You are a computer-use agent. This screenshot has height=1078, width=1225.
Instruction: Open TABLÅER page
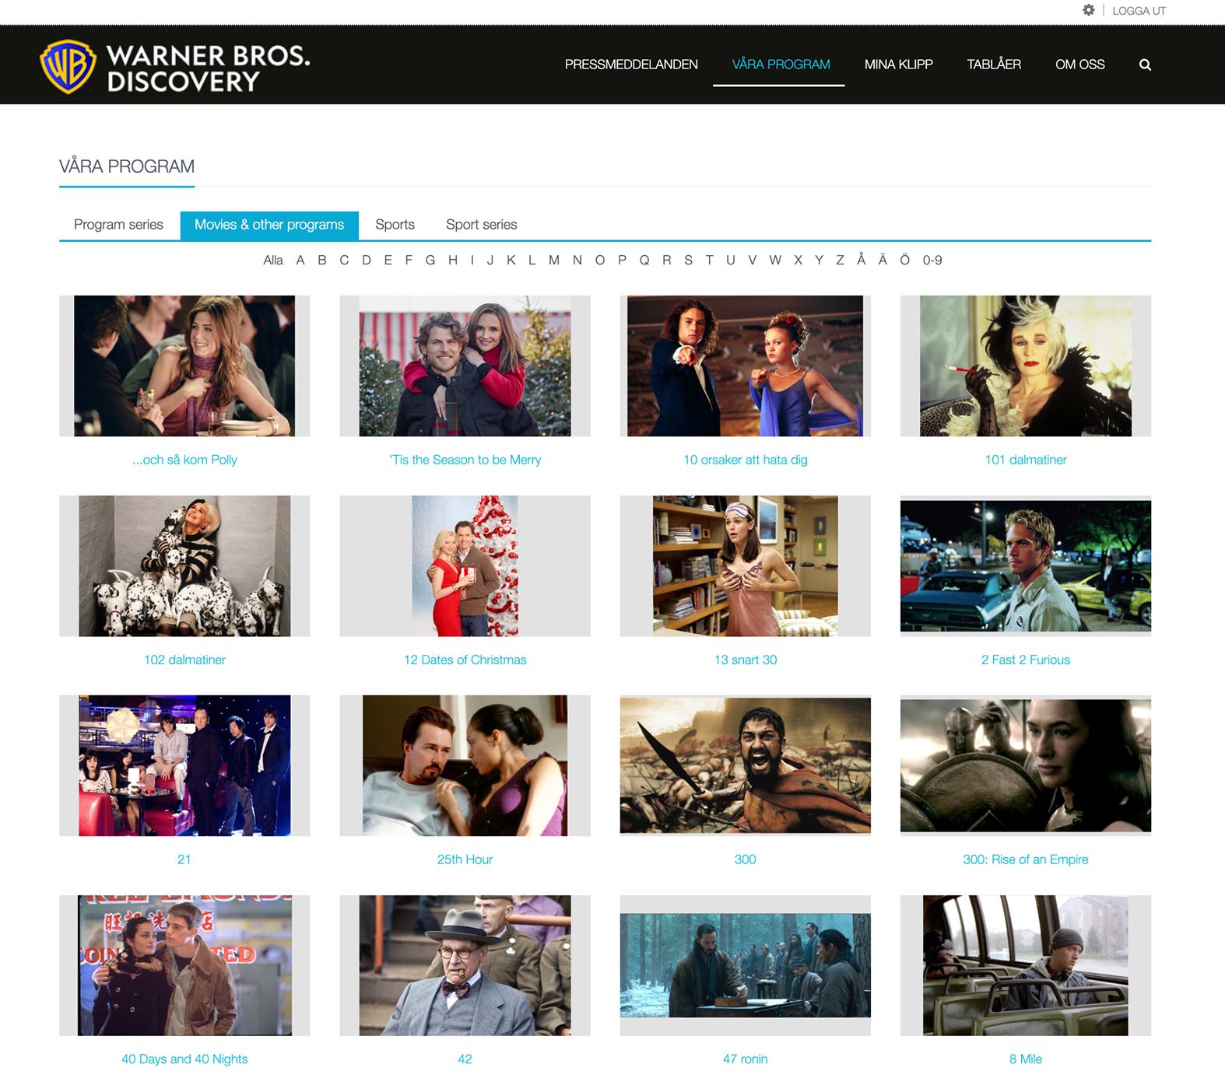click(x=994, y=65)
